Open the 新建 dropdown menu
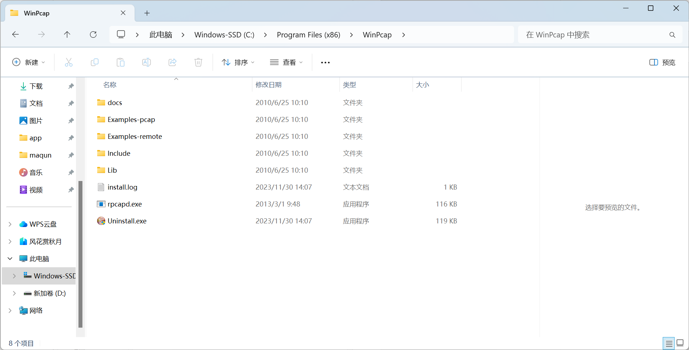Screen dimensions: 689x350 (29, 62)
